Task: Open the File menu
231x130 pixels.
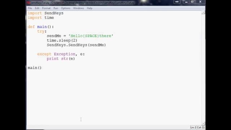Action: point(30,8)
